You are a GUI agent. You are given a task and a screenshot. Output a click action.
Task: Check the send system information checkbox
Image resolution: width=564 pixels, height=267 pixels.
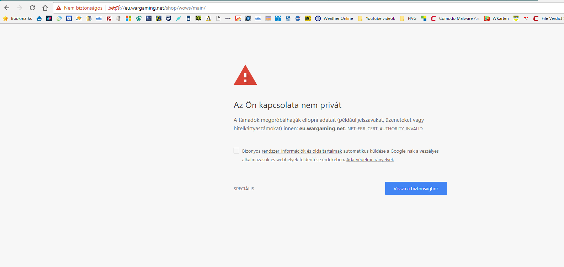(x=236, y=151)
